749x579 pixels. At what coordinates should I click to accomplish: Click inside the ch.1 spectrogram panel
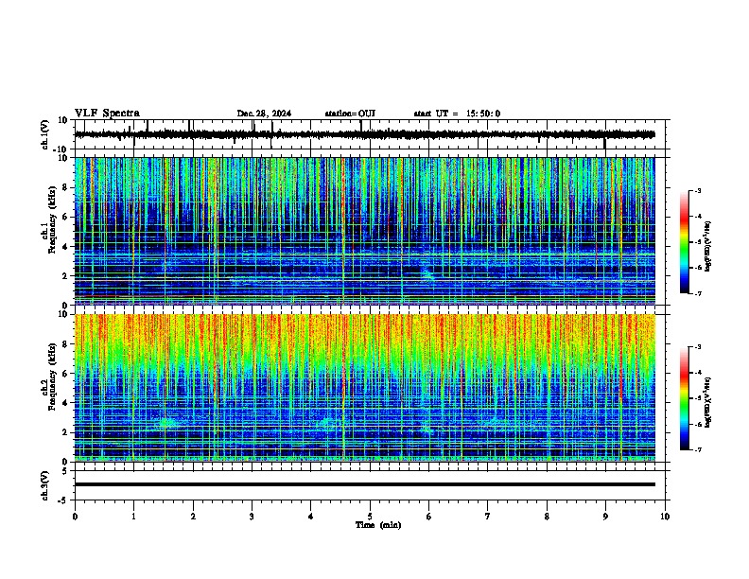pos(364,231)
